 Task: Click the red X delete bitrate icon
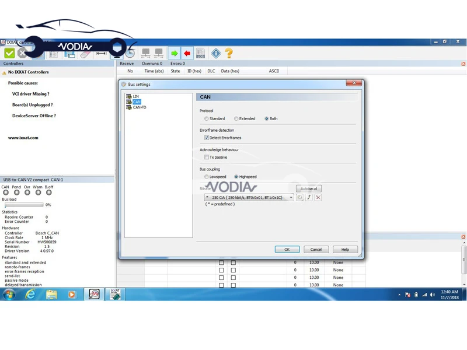(x=318, y=197)
